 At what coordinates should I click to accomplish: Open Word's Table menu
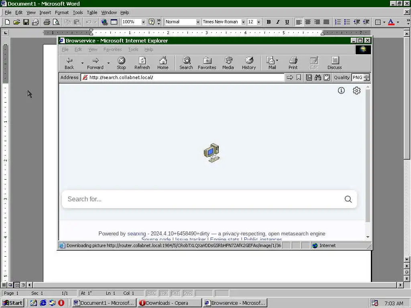[x=92, y=12]
